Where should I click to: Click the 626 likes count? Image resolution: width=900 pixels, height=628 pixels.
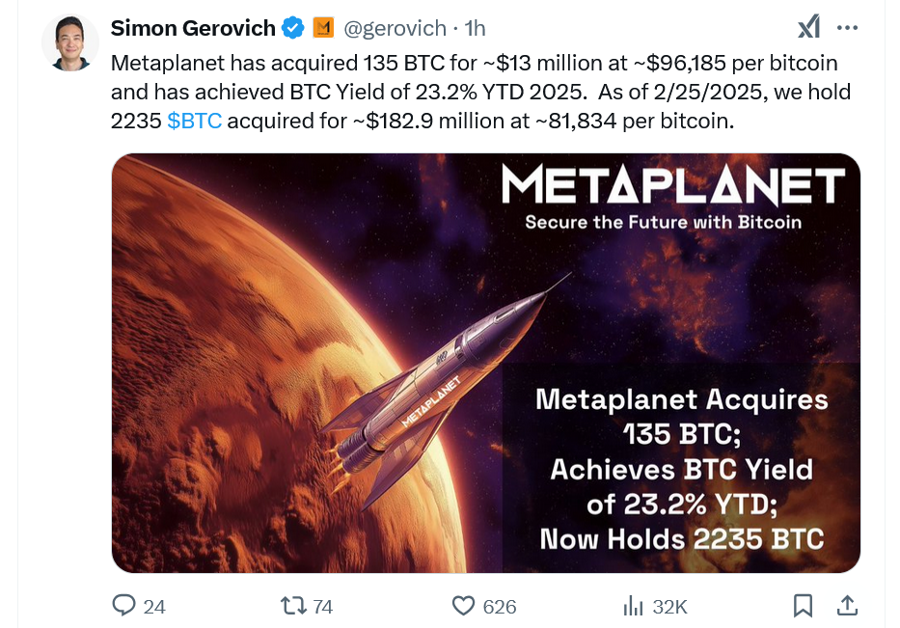click(x=500, y=607)
